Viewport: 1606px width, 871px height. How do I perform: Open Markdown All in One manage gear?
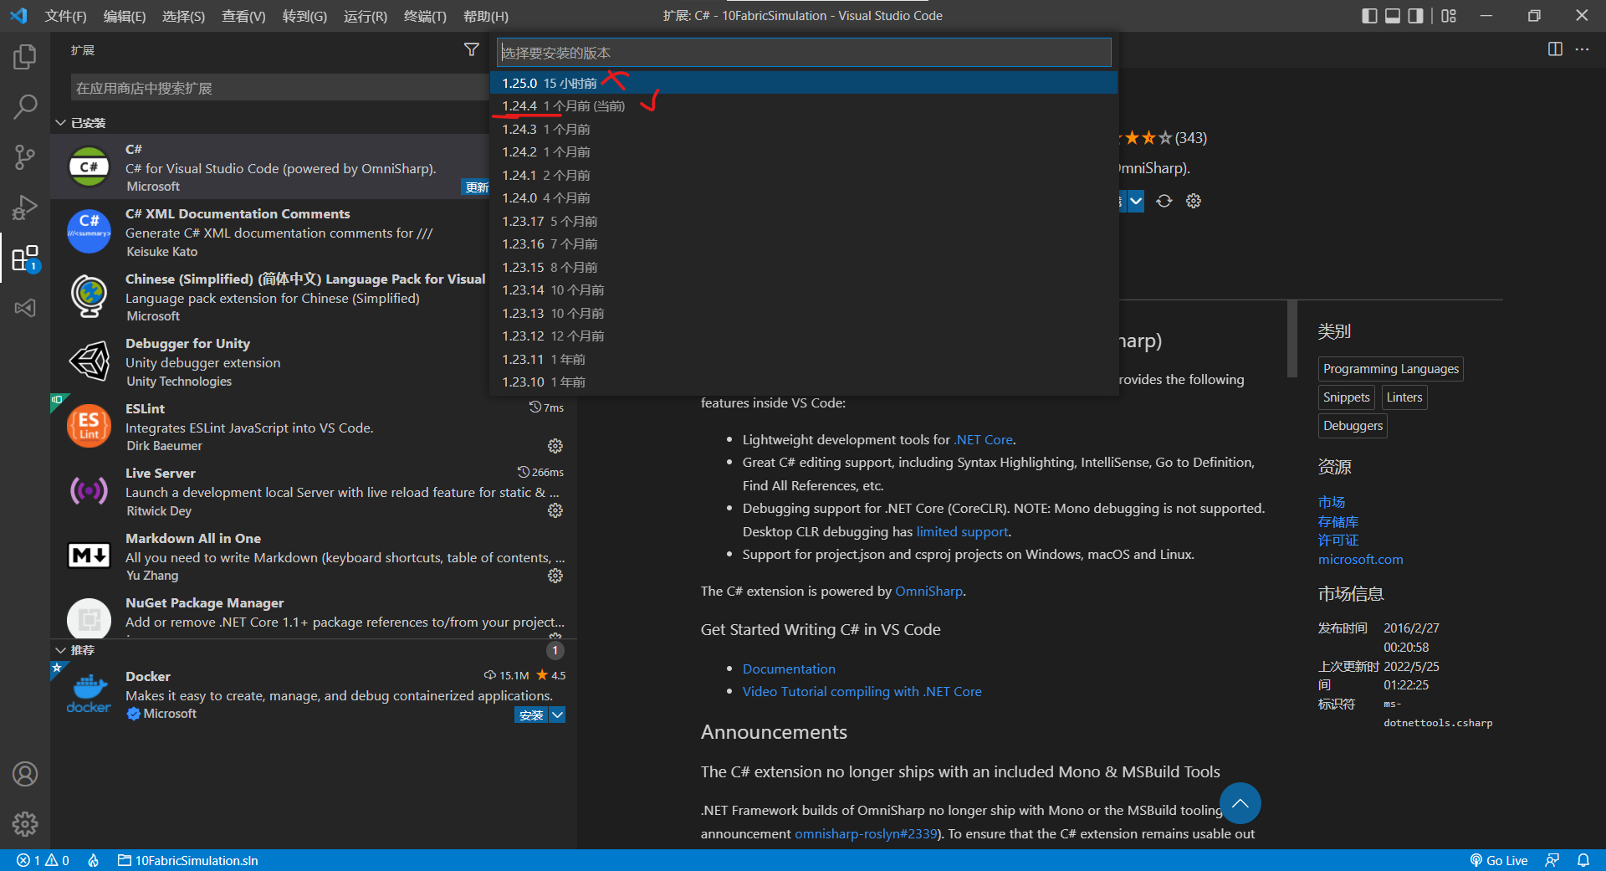[x=555, y=576]
